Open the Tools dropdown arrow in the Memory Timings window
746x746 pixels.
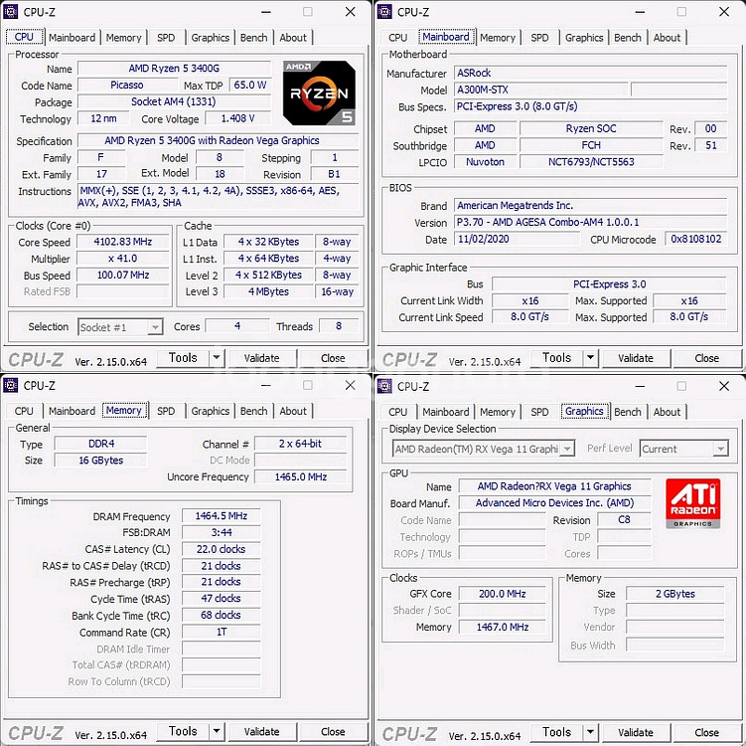217,732
